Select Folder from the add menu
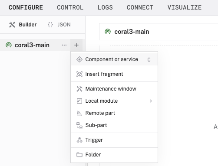The image size is (218, 166). click(x=114, y=155)
